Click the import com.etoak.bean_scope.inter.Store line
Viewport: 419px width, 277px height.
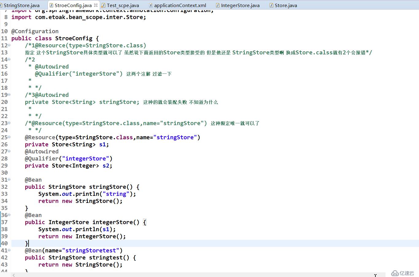(79, 17)
